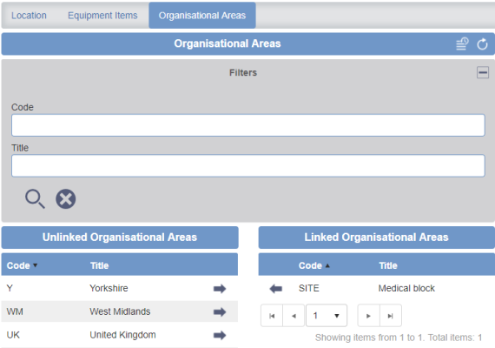Sort unlinked areas by Title column
Screen dimensions: 495x348
point(100,265)
